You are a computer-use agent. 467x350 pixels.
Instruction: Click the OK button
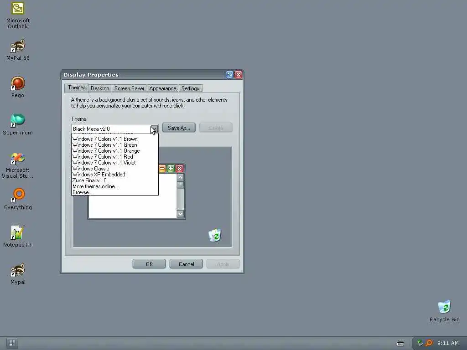(149, 264)
